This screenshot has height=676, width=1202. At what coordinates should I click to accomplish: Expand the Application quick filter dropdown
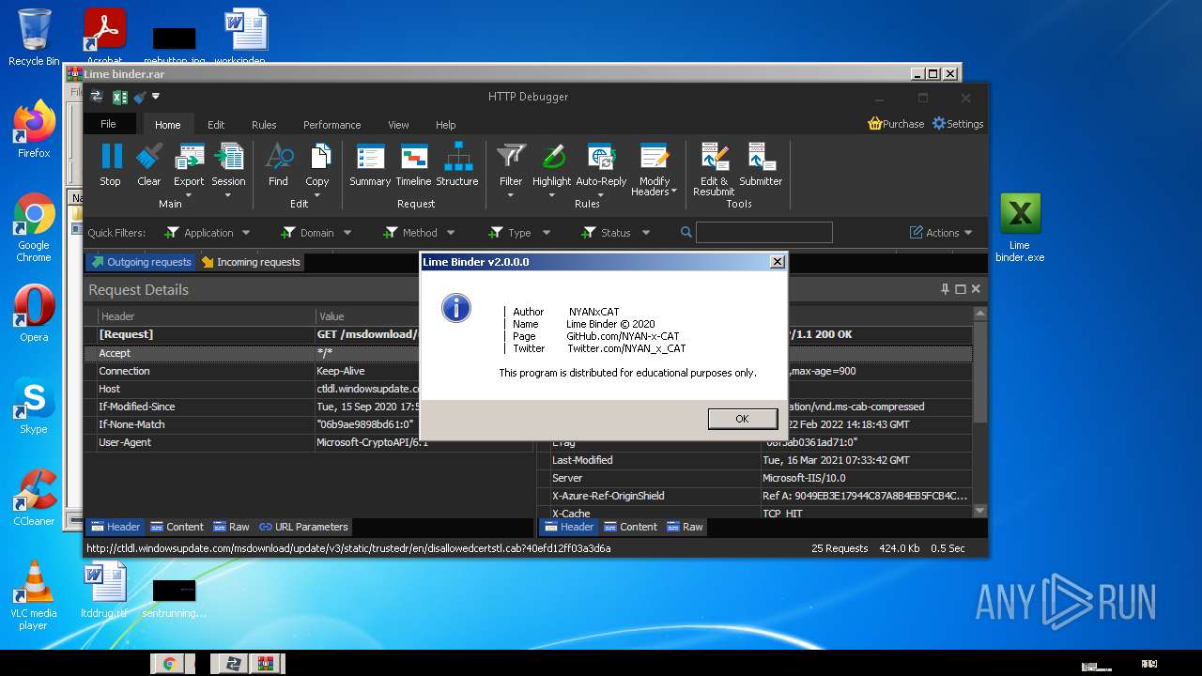coord(246,233)
